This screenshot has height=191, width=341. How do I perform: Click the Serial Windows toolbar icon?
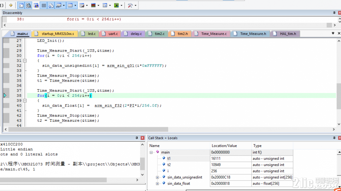pyautogui.click(x=82, y=5)
